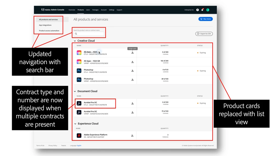Assign users to Acrobat Pro DC VIPMP
Viewport: 274px width, 156px height.
(132, 113)
